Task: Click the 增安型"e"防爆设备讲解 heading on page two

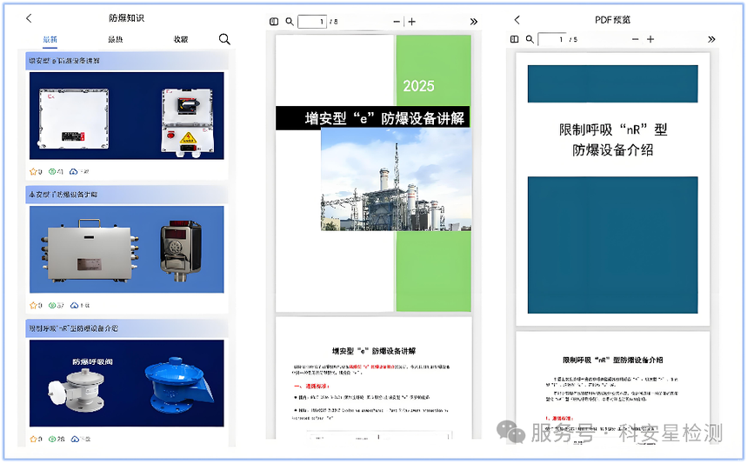Action: point(374,351)
